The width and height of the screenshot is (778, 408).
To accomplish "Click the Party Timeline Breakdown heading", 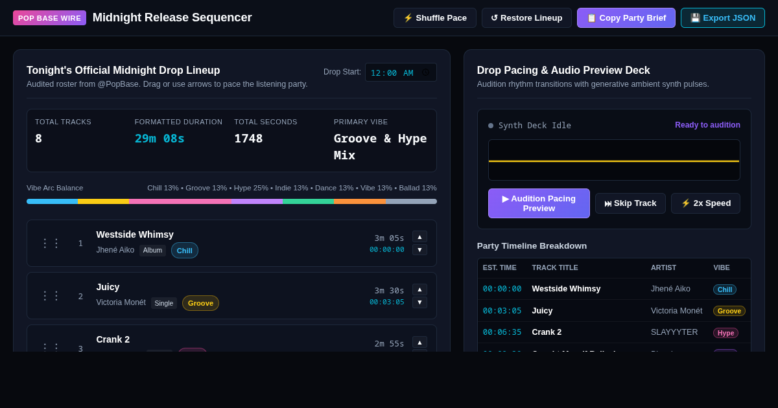I will point(532,245).
